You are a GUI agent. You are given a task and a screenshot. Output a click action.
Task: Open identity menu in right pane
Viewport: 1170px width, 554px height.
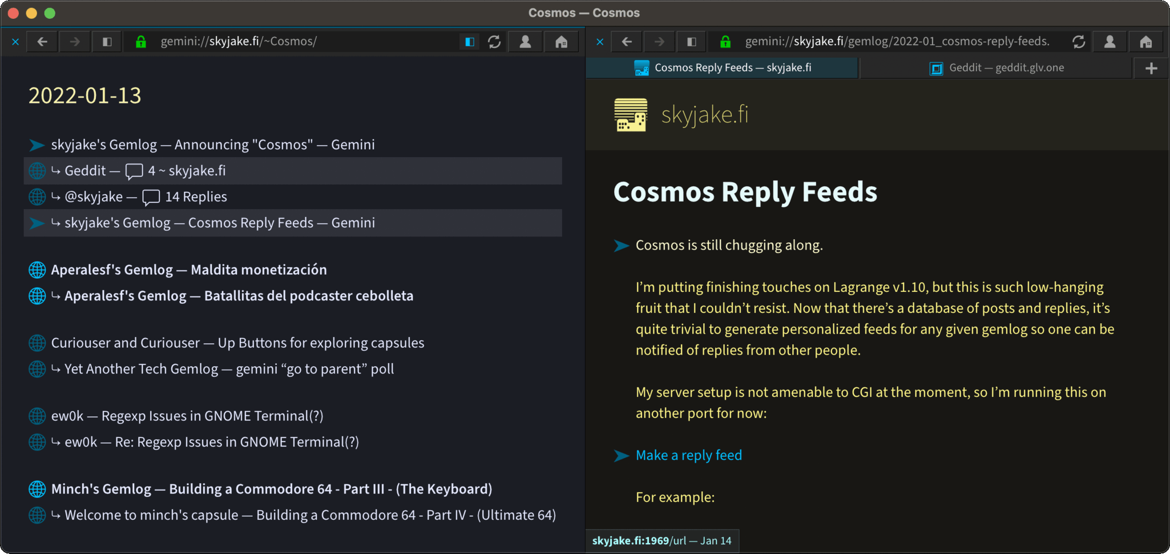tap(1110, 42)
